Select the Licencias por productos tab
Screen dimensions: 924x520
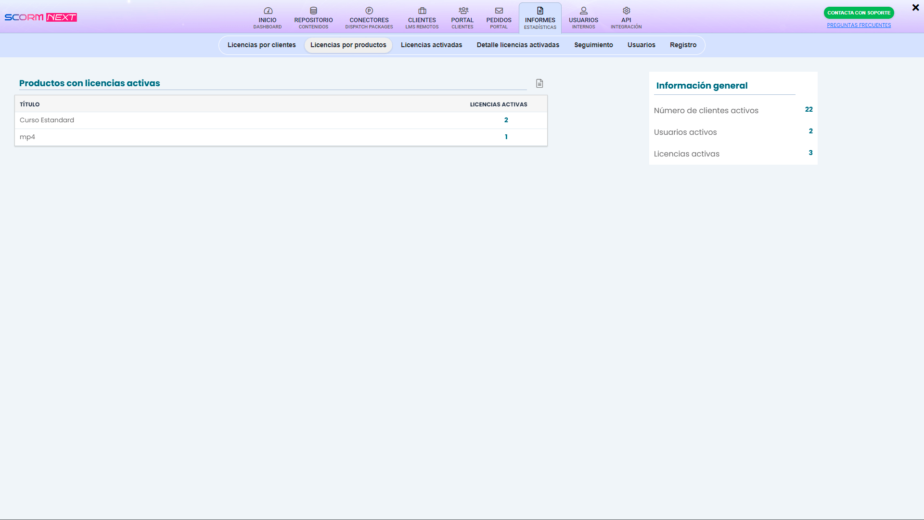[348, 45]
